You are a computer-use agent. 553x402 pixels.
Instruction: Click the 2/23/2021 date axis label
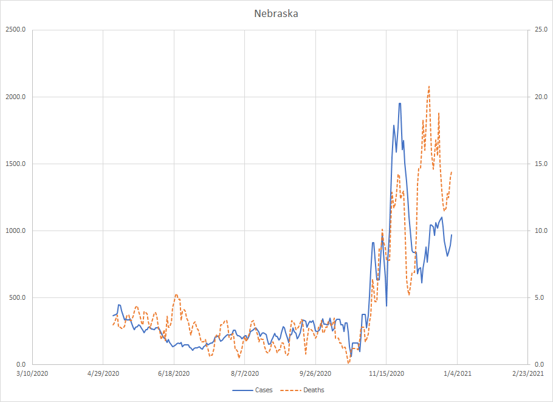[x=527, y=373]
